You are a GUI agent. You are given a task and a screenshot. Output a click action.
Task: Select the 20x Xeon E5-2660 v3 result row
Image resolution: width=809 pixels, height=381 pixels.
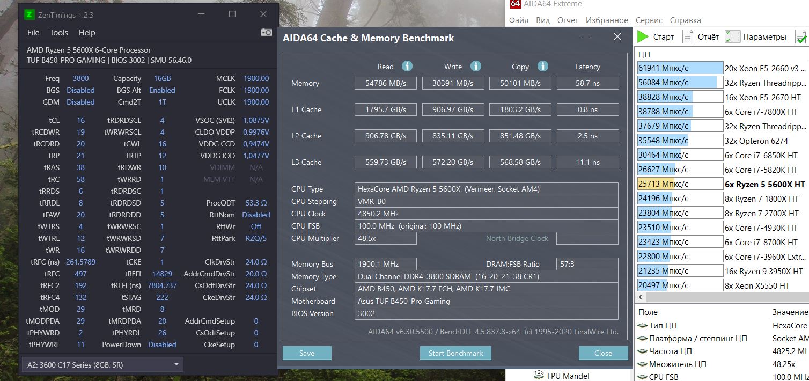[722, 68]
